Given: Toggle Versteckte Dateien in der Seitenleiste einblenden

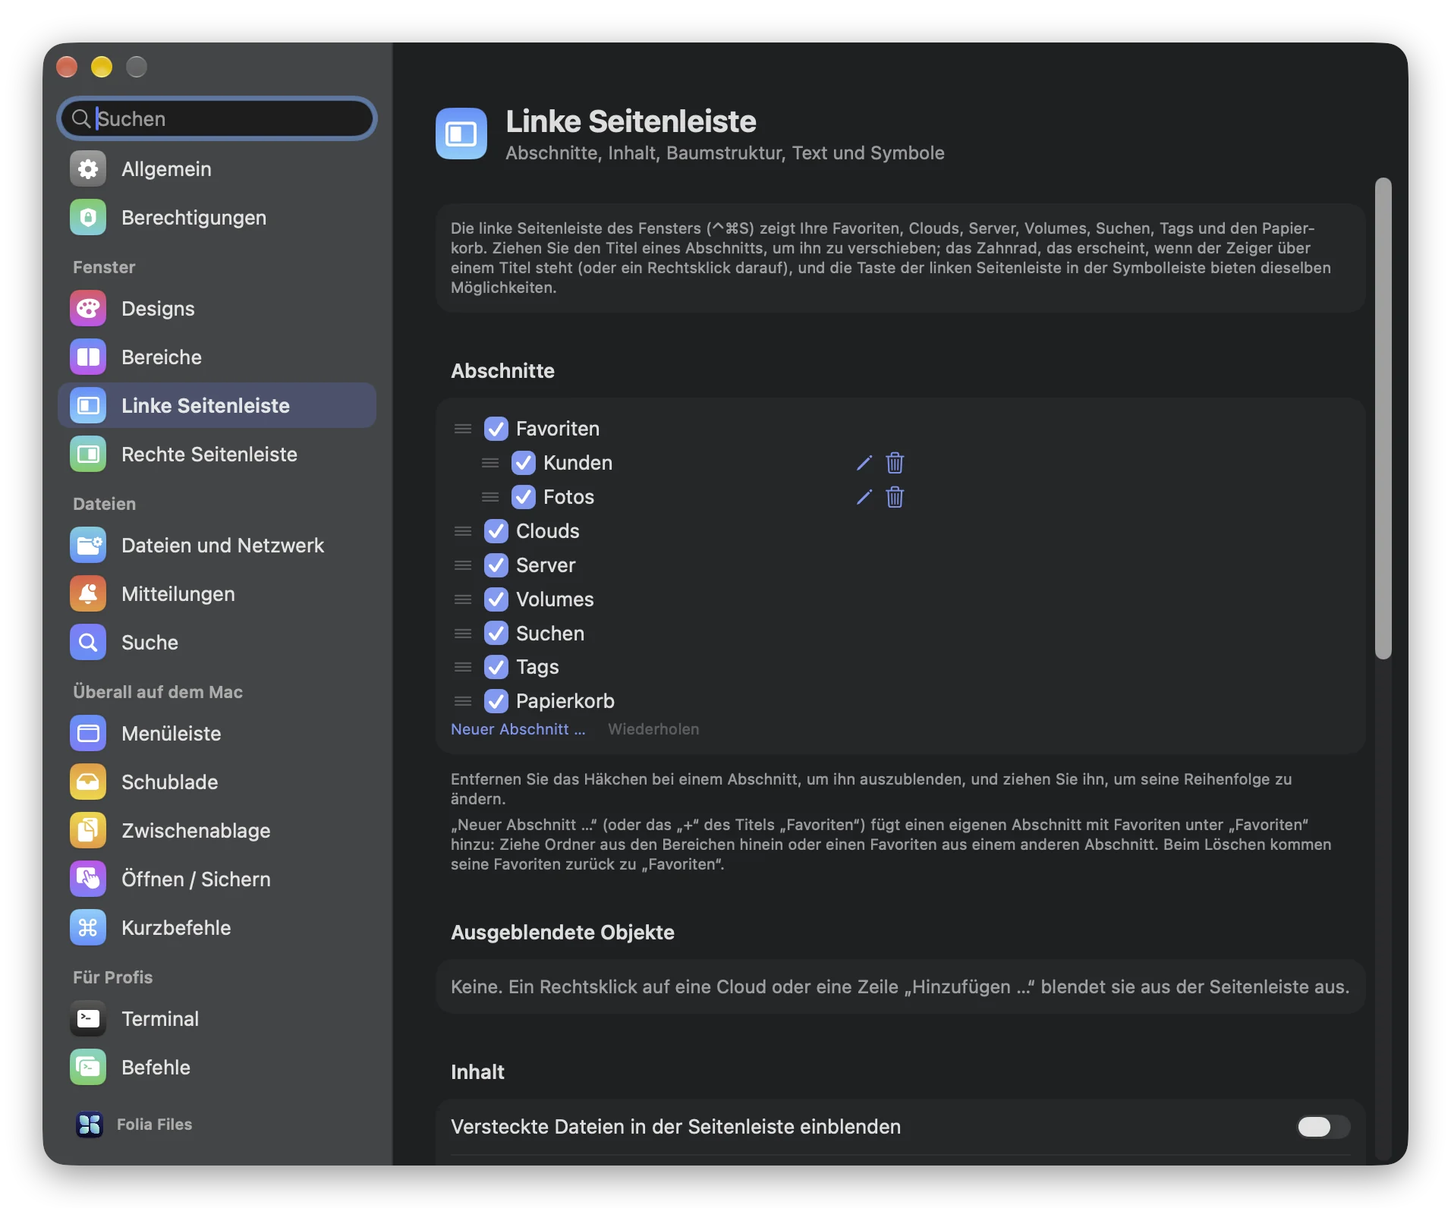Looking at the screenshot, I should (x=1323, y=1127).
